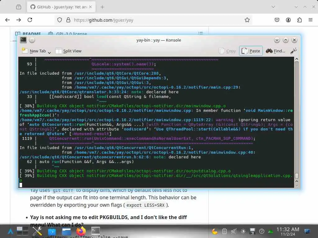Open Firefox View recent browsing
Screen dimensions: 318x238
(x=18, y=7)
